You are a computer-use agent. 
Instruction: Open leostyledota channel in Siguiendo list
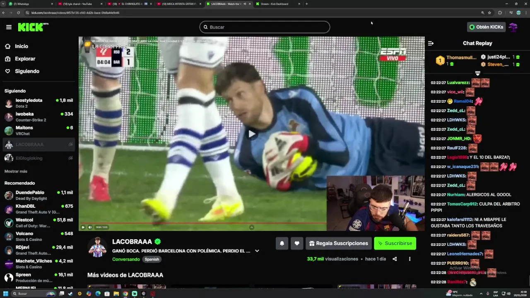[x=39, y=103]
